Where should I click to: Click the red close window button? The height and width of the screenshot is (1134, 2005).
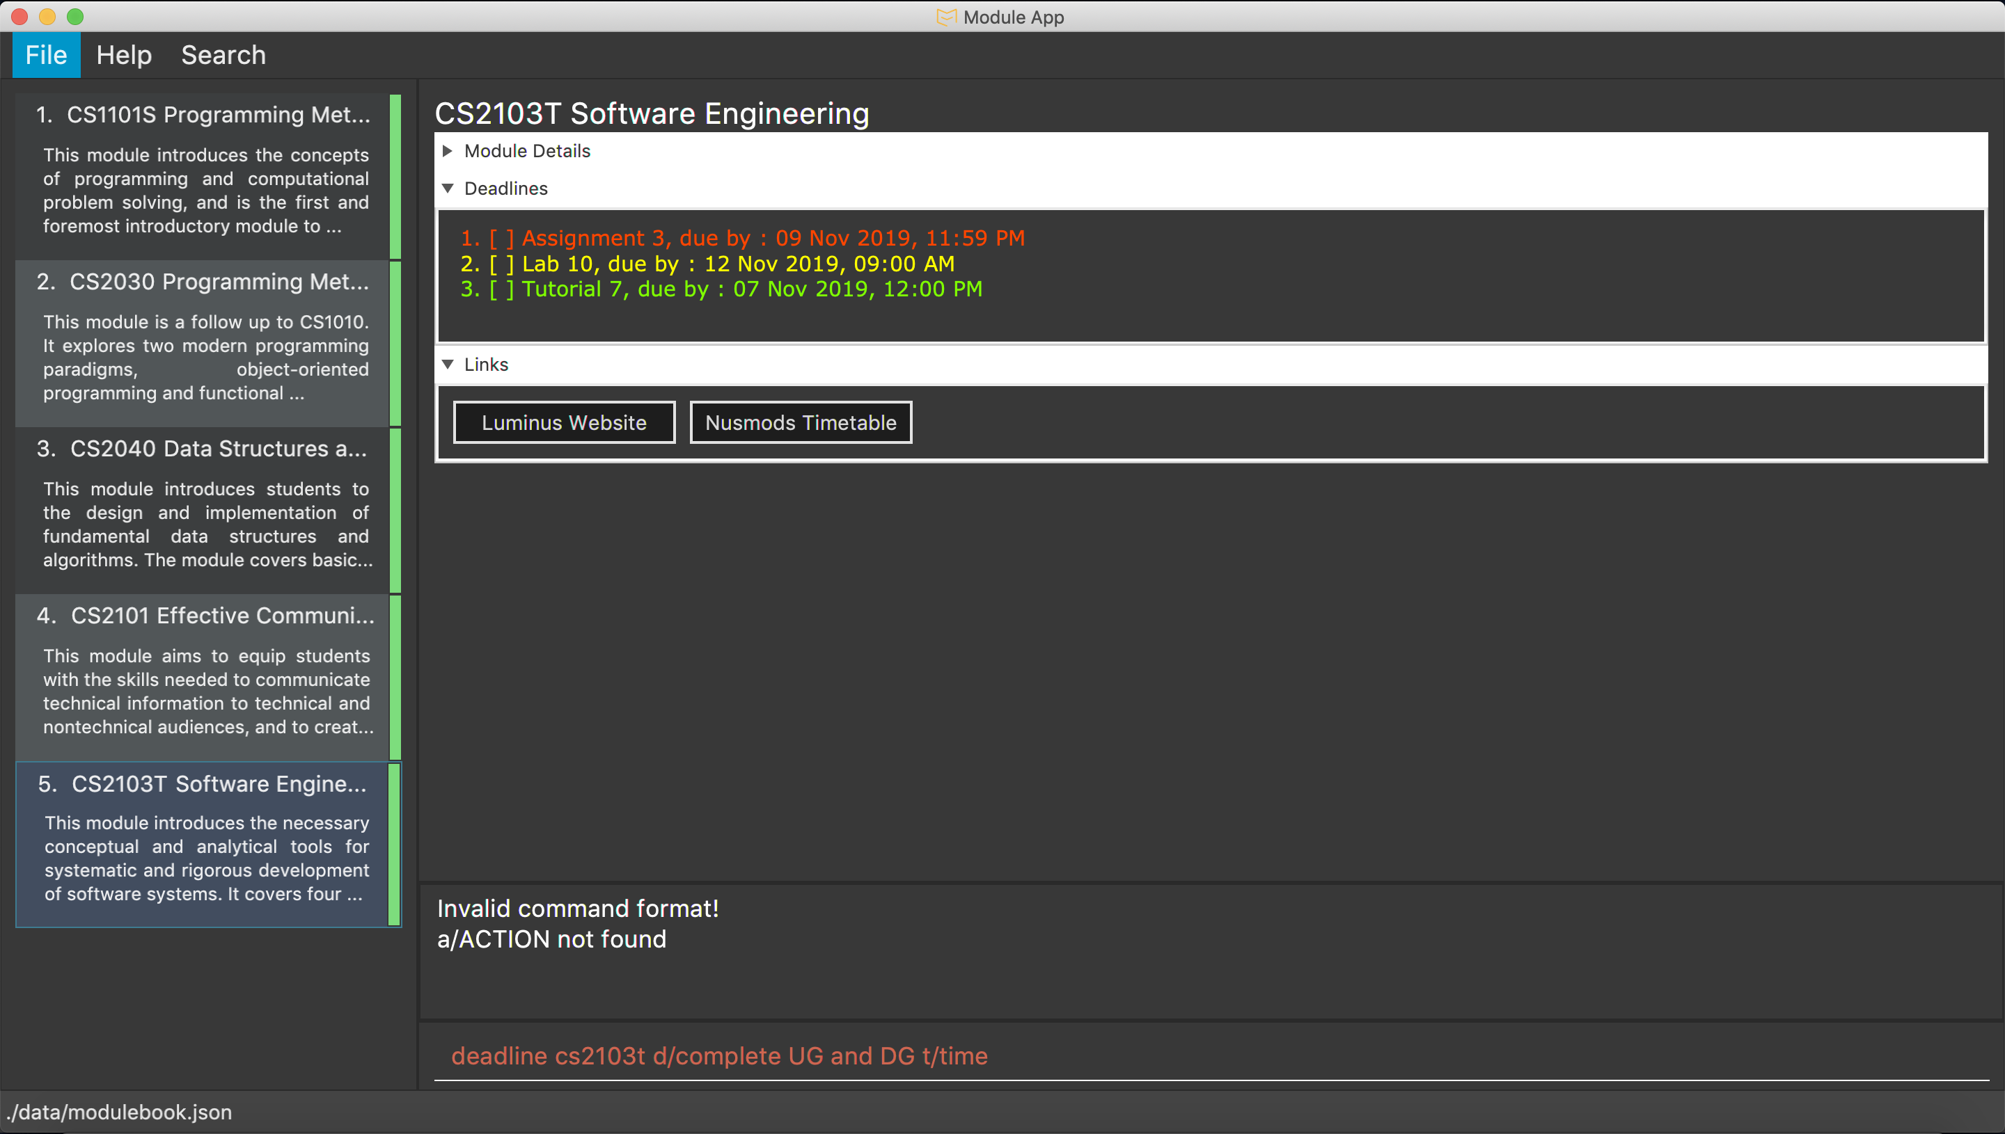pyautogui.click(x=20, y=17)
